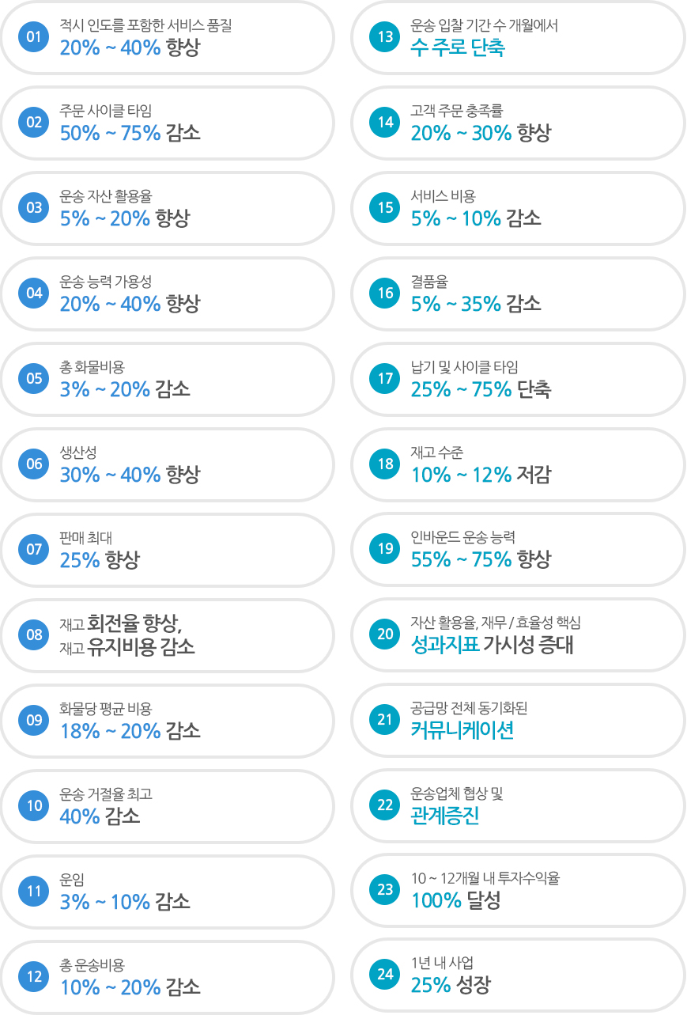Select the 수 주로 단축 text

click(x=458, y=47)
